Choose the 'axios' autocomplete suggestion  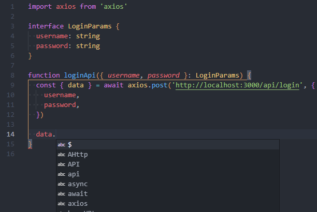pyautogui.click(x=168, y=204)
